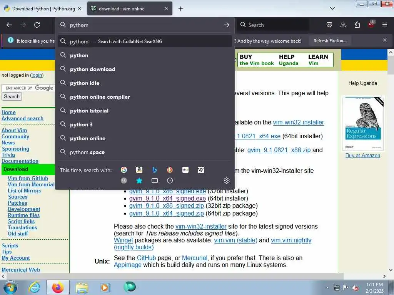Click the vertical scrollbar down arrow
This screenshot has width=394, height=295.
391,270
